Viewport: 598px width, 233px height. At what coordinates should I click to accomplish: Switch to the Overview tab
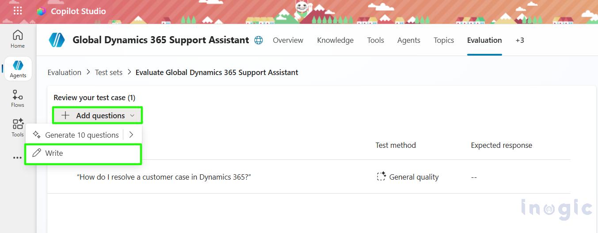point(288,40)
